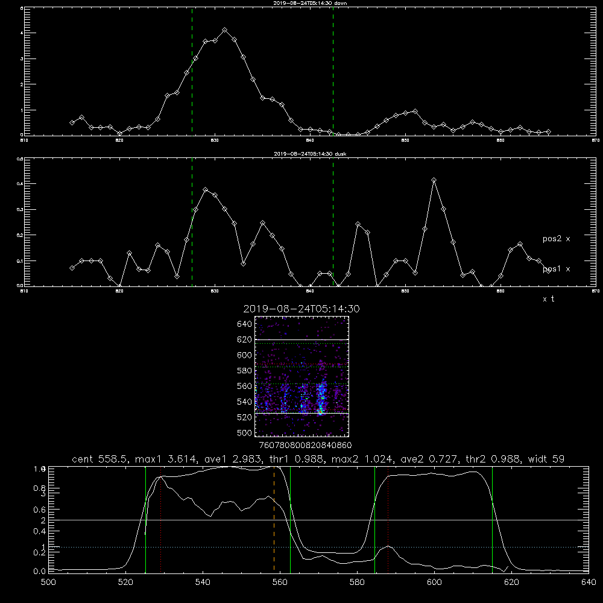Screen dimensions: 603x603
Task: Click the 580 y-axis label beside the heatmap
Action: pyautogui.click(x=244, y=371)
